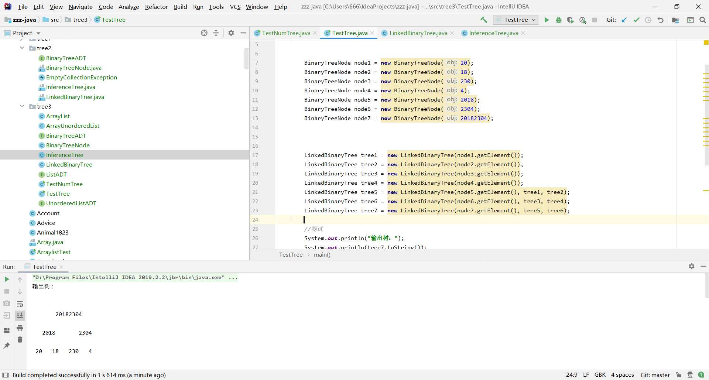Toggle pin tab icon in Run panel
This screenshot has height=380, width=709.
tap(7, 345)
